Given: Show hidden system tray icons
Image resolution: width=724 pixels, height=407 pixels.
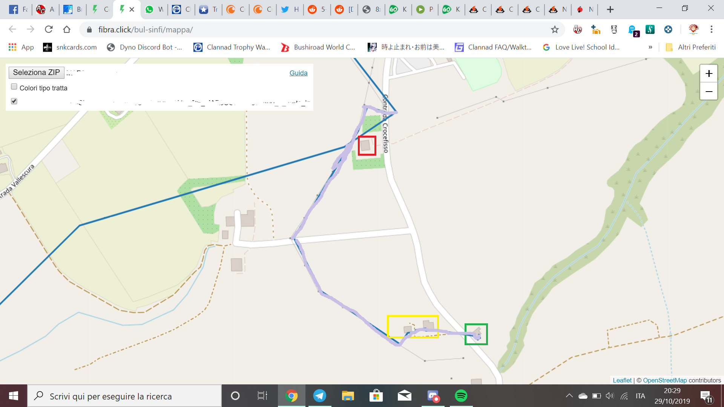Looking at the screenshot, I should (569, 396).
